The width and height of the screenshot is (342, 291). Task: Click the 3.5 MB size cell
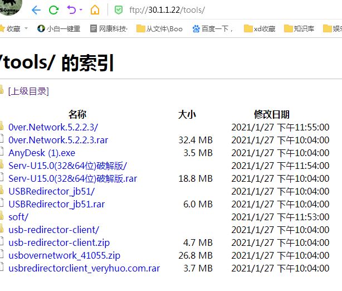[x=198, y=153]
